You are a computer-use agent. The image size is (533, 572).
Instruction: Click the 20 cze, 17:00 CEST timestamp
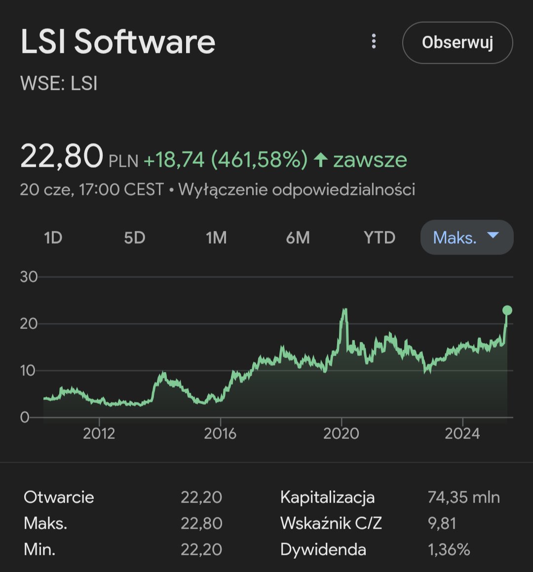pos(92,190)
